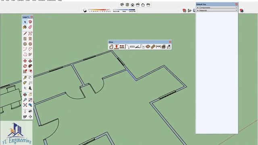Viewport: 258px width, 145px height.
Task: Pick the Dimension tool in Large Tool Set
Action: pyautogui.click(x=30, y=78)
